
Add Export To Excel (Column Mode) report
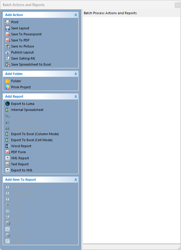pos(32,134)
